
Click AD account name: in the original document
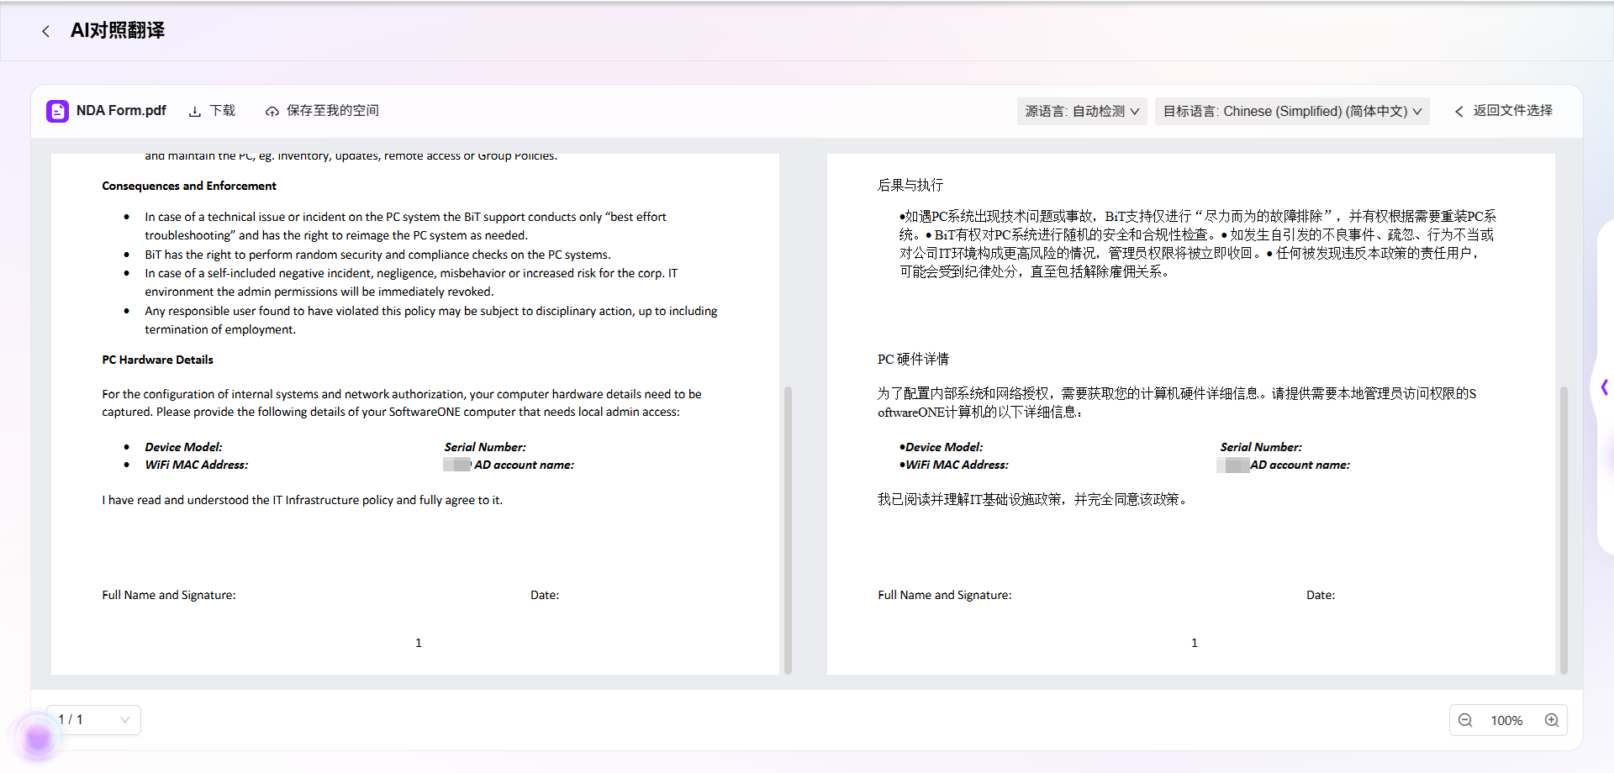click(x=525, y=465)
